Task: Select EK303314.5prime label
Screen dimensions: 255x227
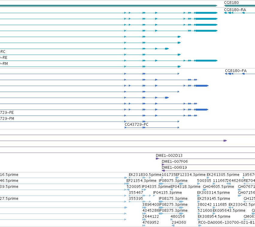Action: coord(213,193)
